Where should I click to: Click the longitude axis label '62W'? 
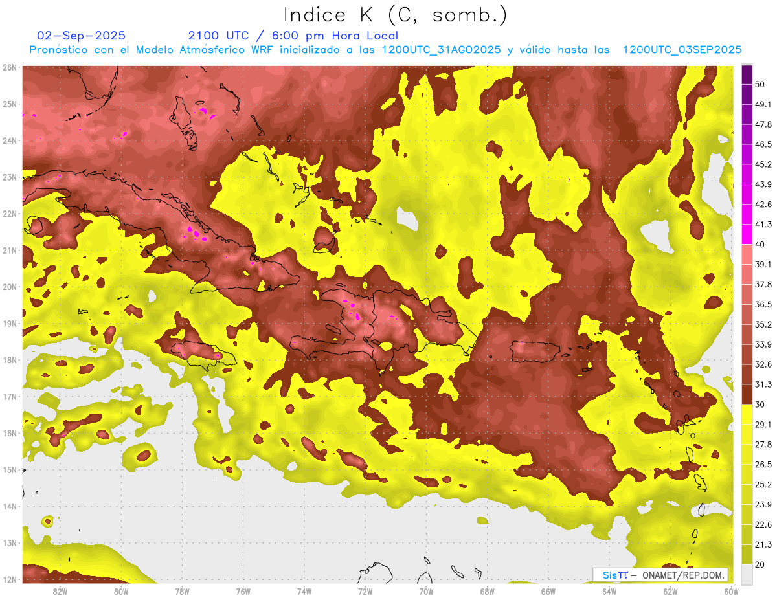[670, 591]
